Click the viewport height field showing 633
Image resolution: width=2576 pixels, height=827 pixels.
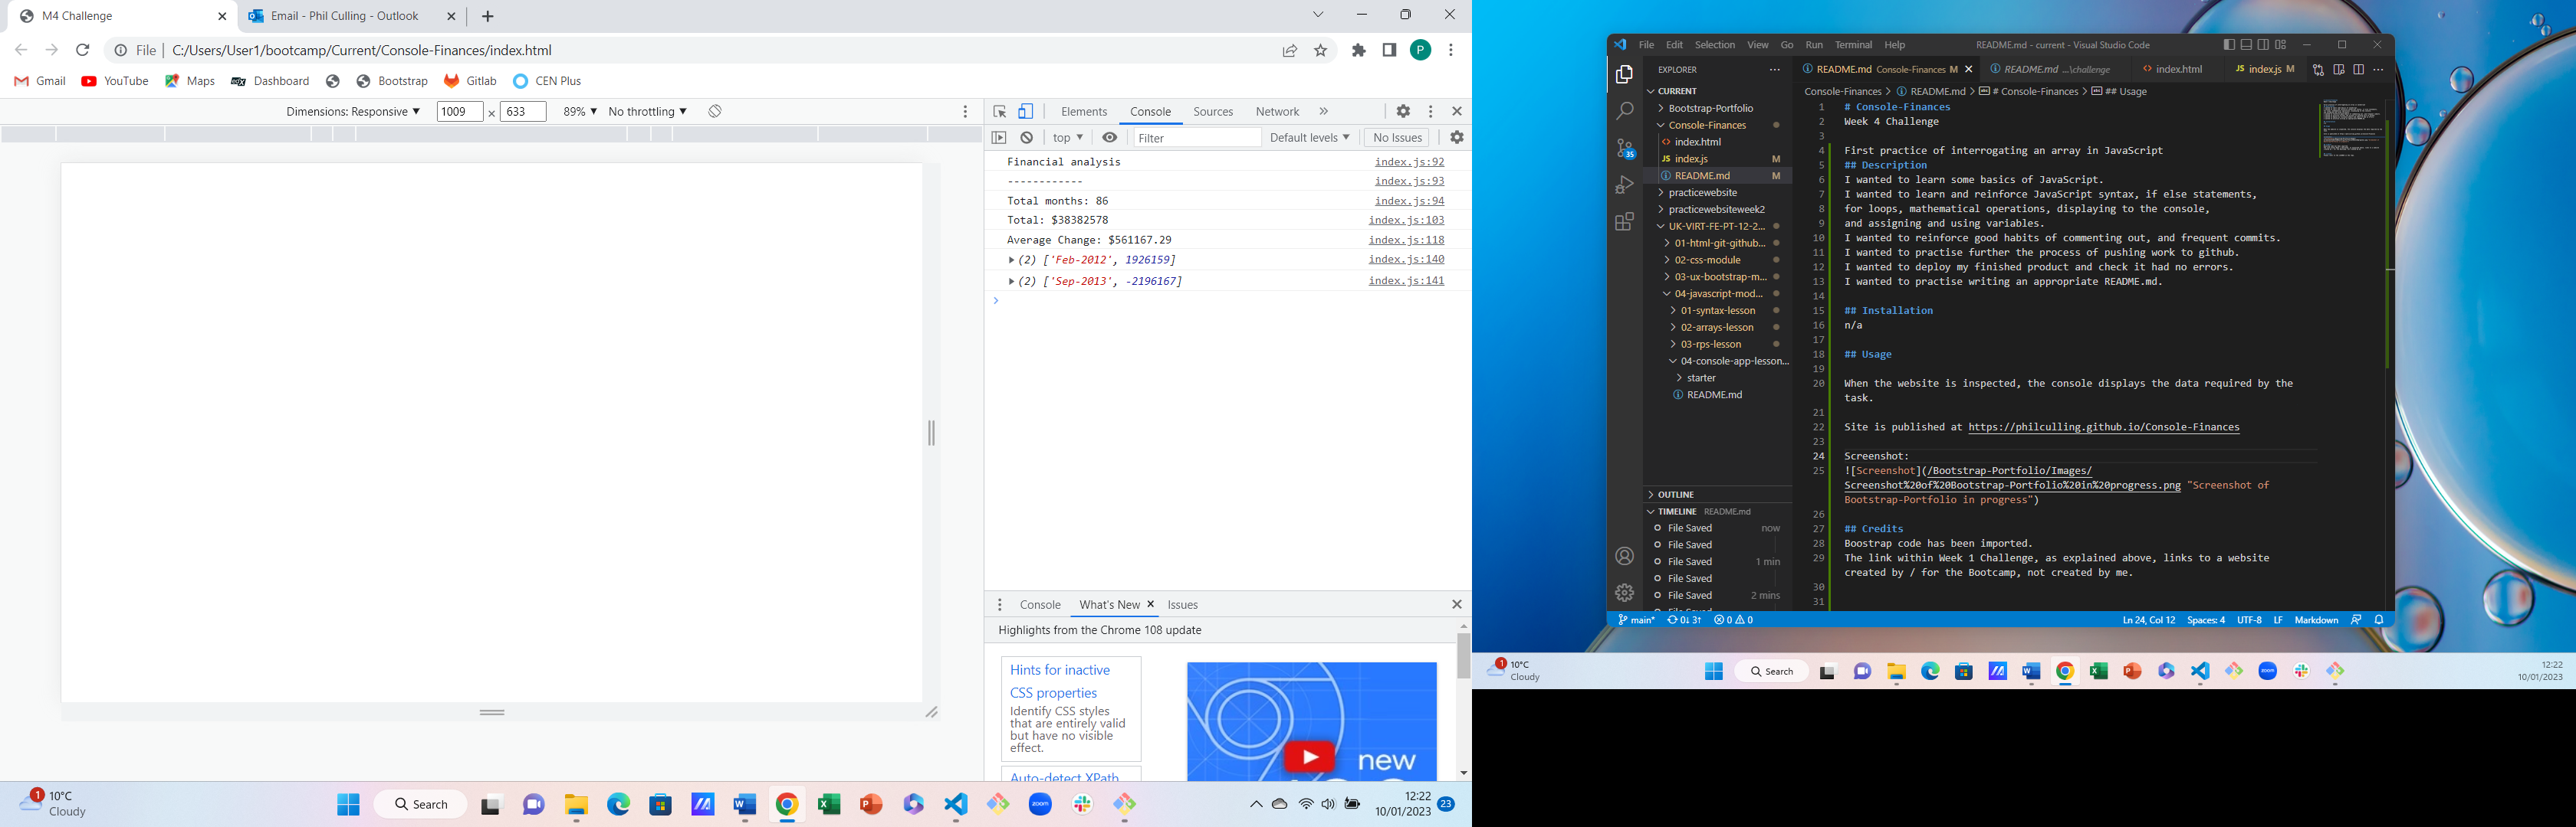click(523, 112)
